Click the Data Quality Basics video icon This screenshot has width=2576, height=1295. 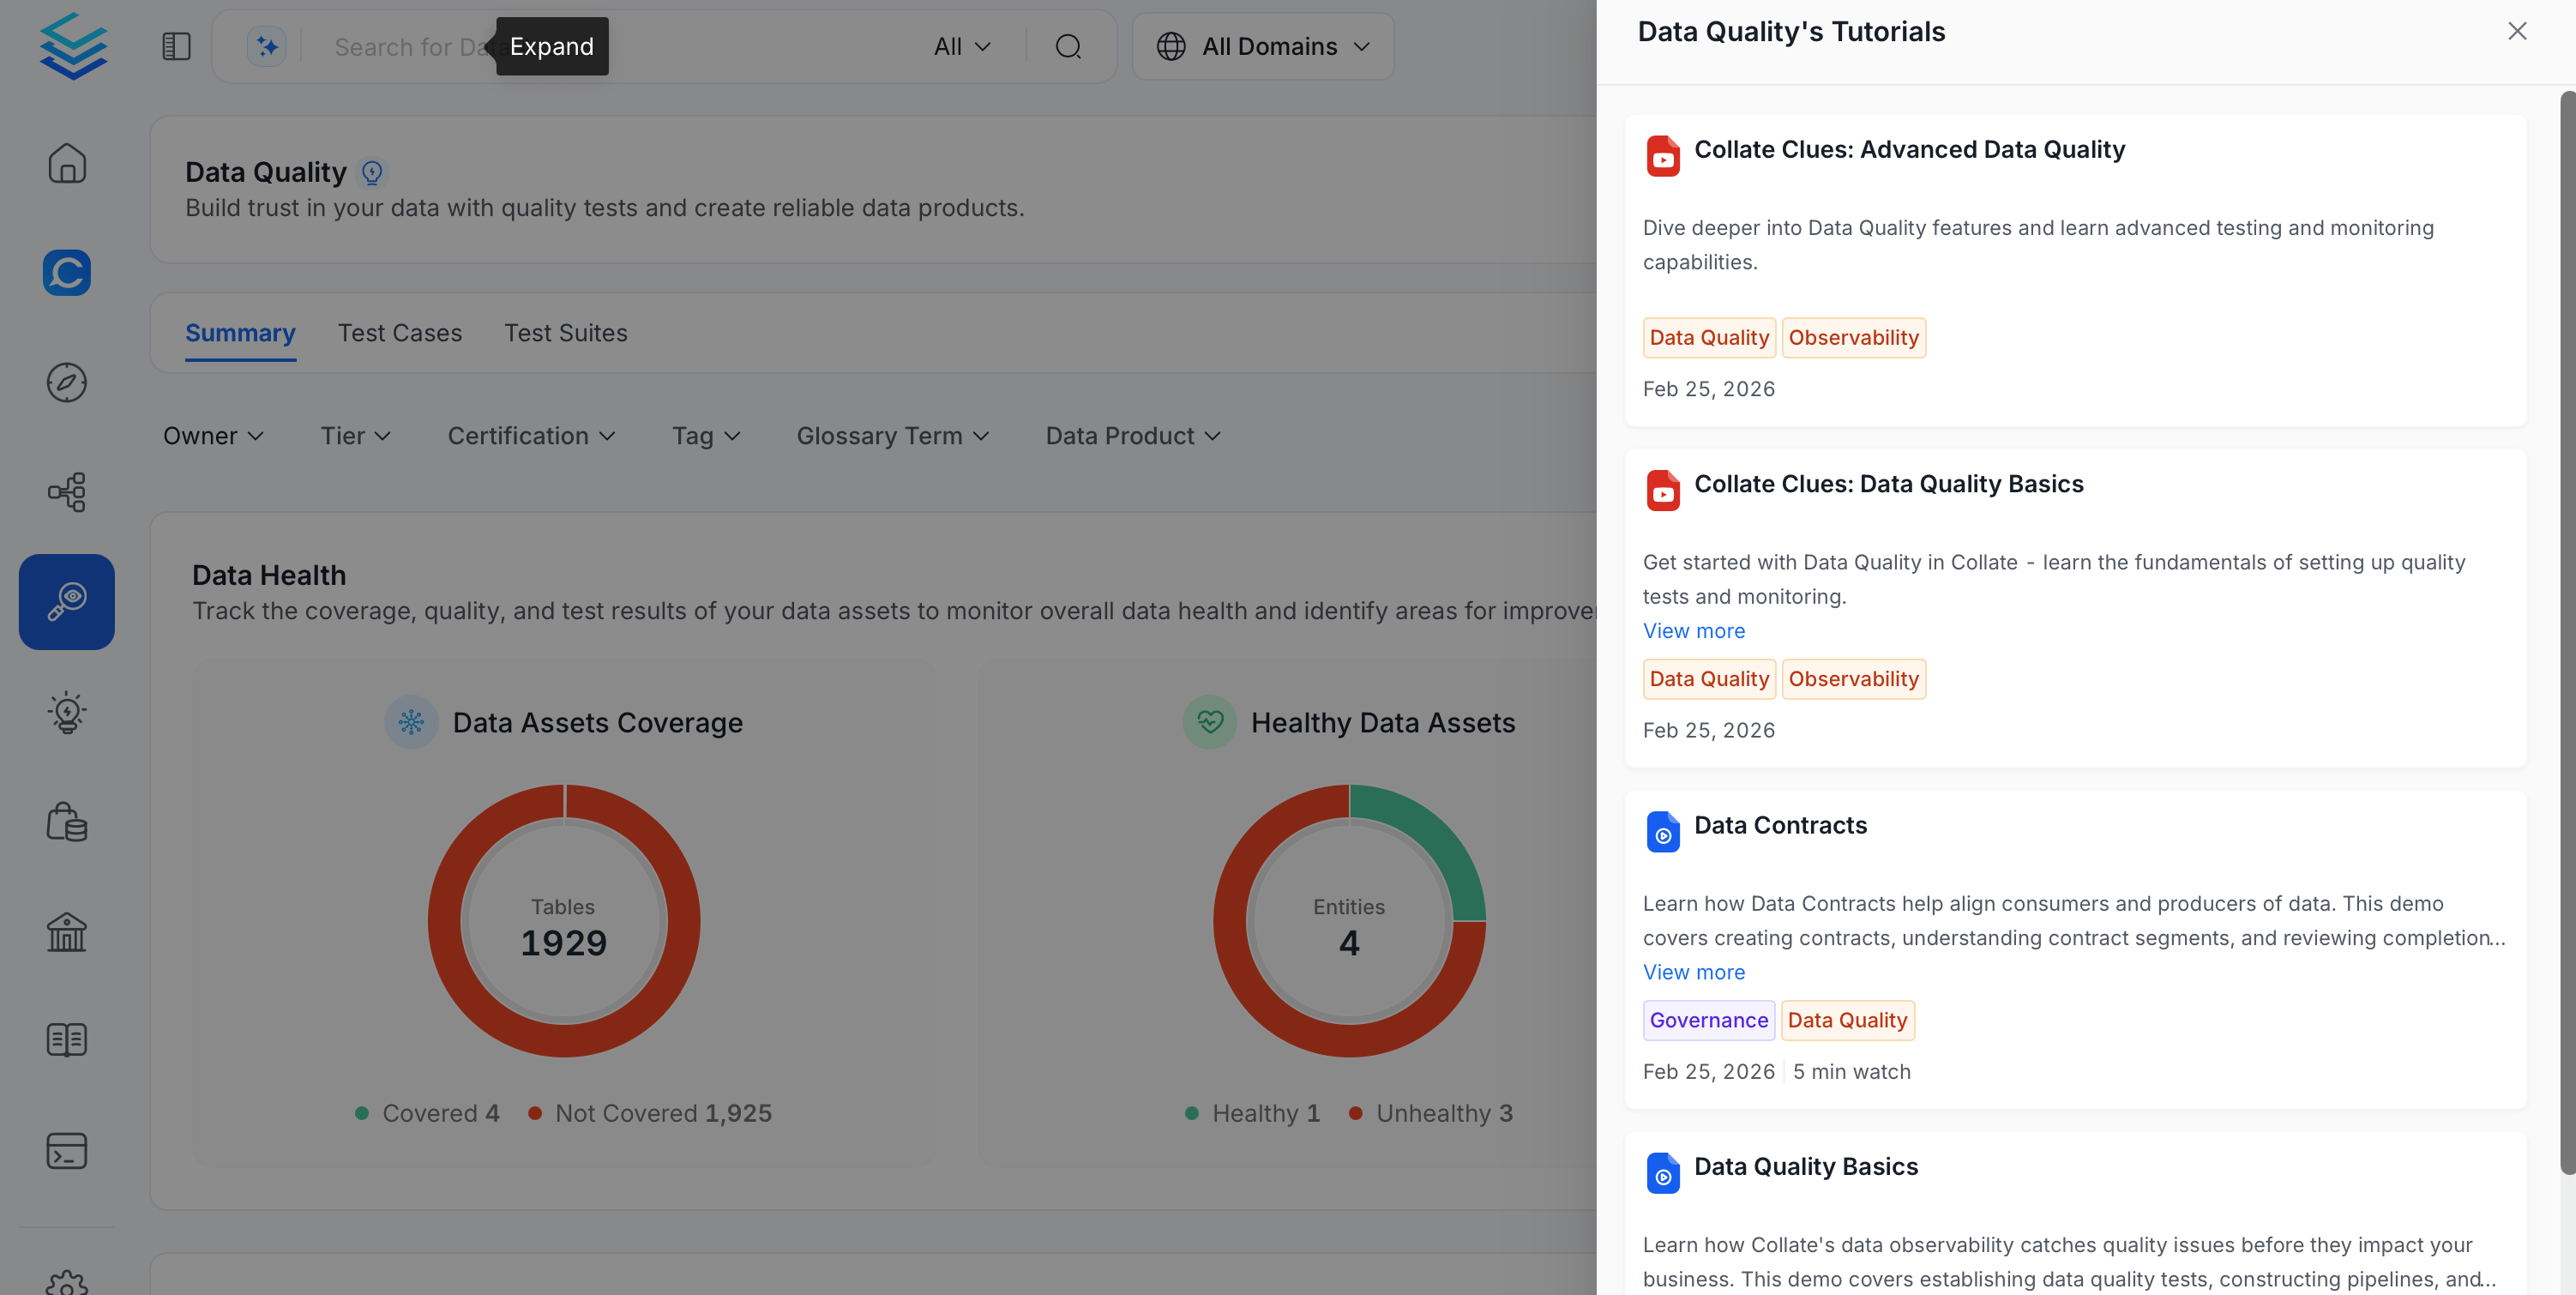[1663, 1173]
